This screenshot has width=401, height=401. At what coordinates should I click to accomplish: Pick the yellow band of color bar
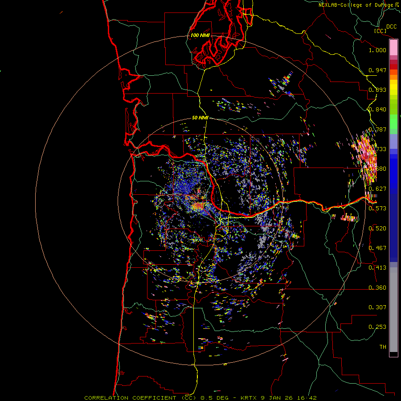[393, 87]
